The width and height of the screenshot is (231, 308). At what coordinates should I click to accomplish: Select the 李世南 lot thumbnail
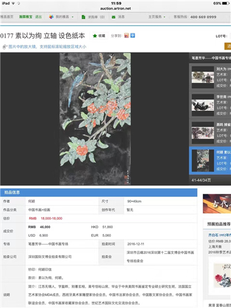pyautogui.click(x=203, y=105)
